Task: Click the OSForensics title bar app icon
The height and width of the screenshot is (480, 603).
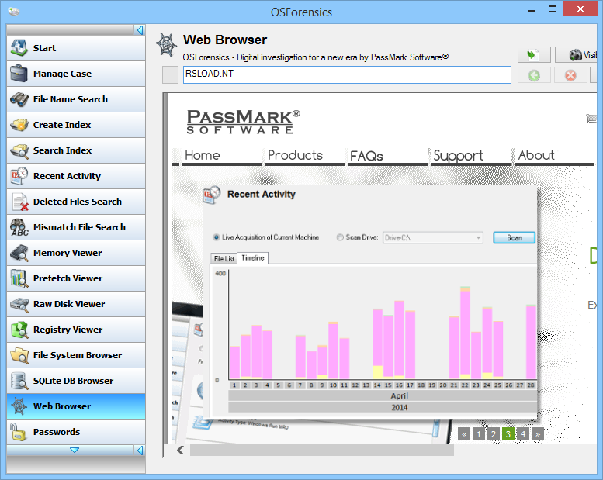Action: [14, 11]
